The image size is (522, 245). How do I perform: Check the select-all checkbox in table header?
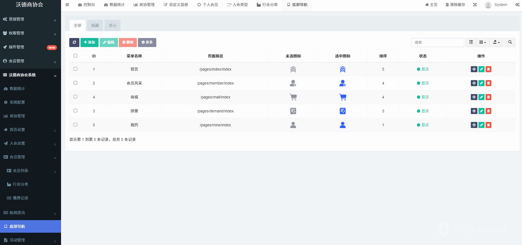[76, 56]
